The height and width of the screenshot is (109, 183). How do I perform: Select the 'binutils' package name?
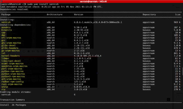point(7,30)
